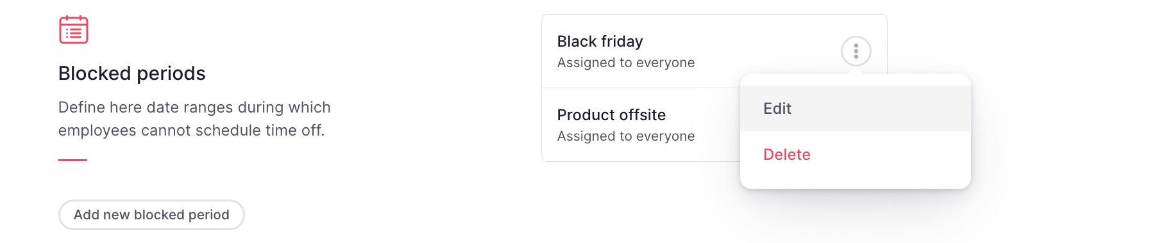Viewport: 1175px width, 243px height.
Task: Click "Assigned to everyone" under Product offsite
Action: click(x=626, y=136)
